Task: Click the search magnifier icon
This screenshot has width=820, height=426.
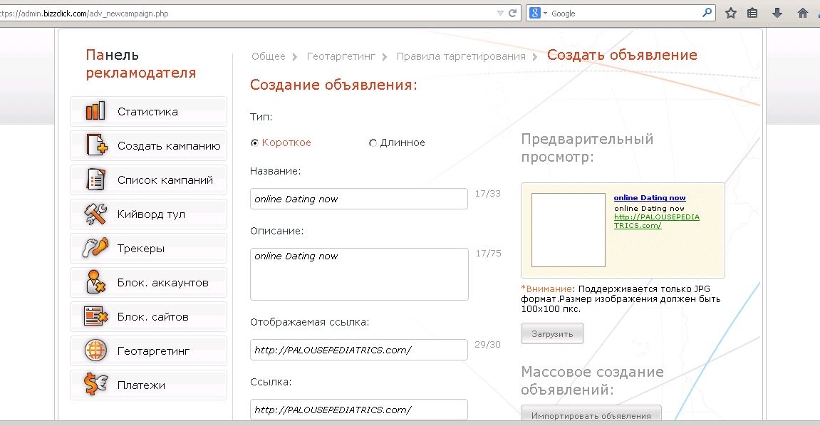Action: pos(707,13)
